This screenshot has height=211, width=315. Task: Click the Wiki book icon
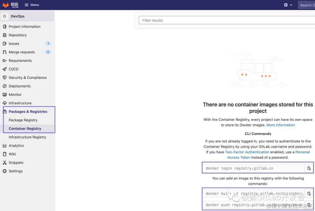coord(5,154)
